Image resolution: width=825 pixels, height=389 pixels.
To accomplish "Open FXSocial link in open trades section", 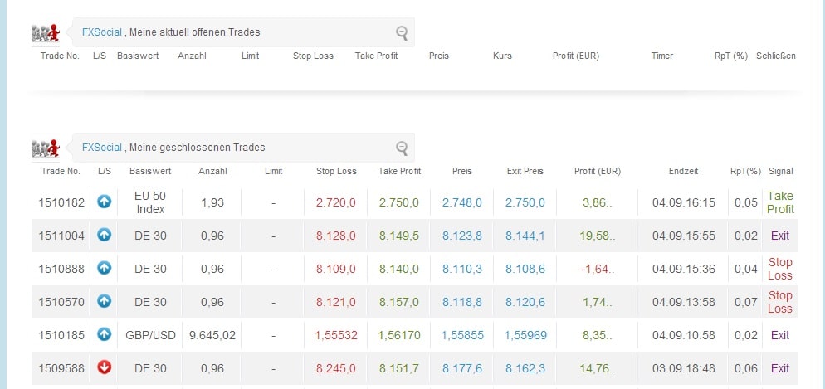I will coord(101,32).
